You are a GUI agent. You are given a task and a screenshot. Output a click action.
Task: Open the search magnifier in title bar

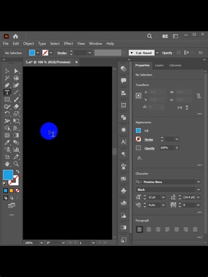[149, 36]
